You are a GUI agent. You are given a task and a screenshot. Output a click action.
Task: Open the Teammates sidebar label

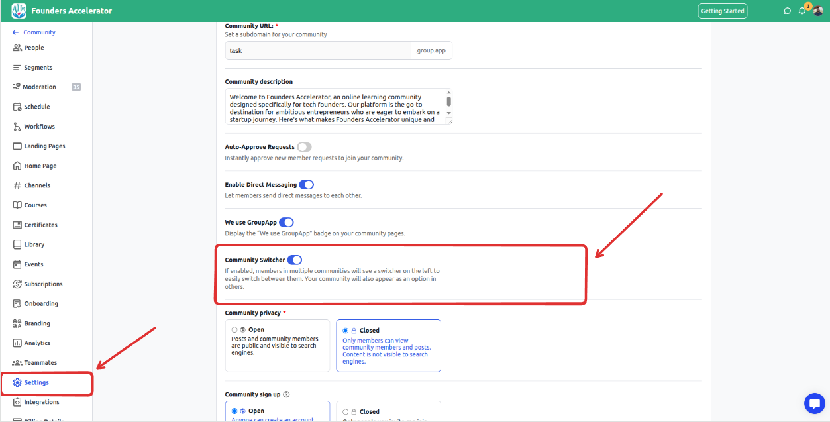click(x=40, y=363)
